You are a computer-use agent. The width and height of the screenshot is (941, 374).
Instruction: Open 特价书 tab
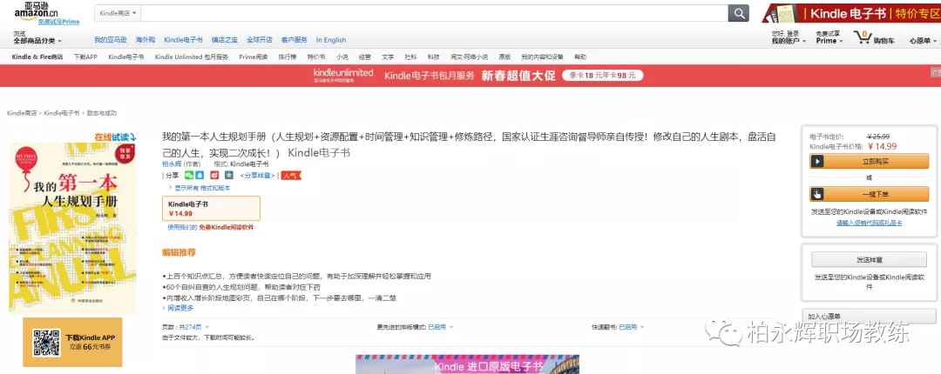pyautogui.click(x=316, y=57)
